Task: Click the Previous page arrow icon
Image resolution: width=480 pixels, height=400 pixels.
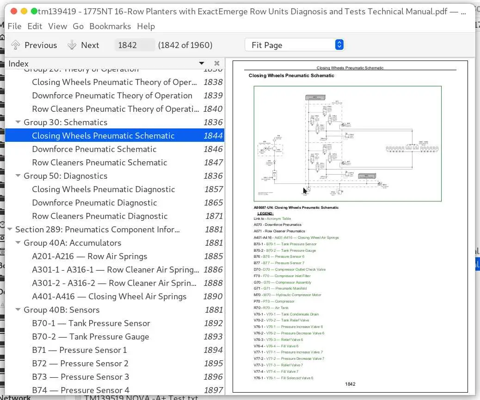Action: pyautogui.click(x=15, y=45)
